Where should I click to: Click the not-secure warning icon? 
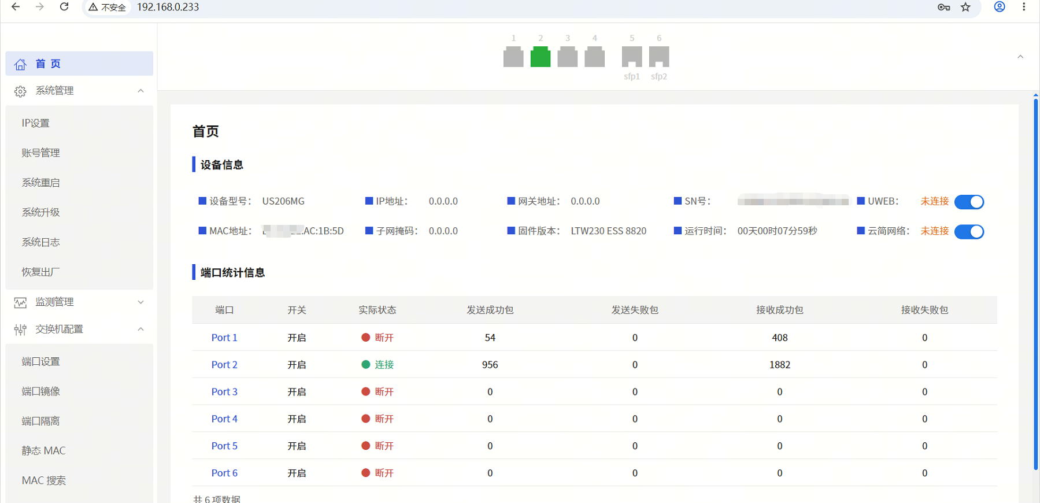[93, 7]
